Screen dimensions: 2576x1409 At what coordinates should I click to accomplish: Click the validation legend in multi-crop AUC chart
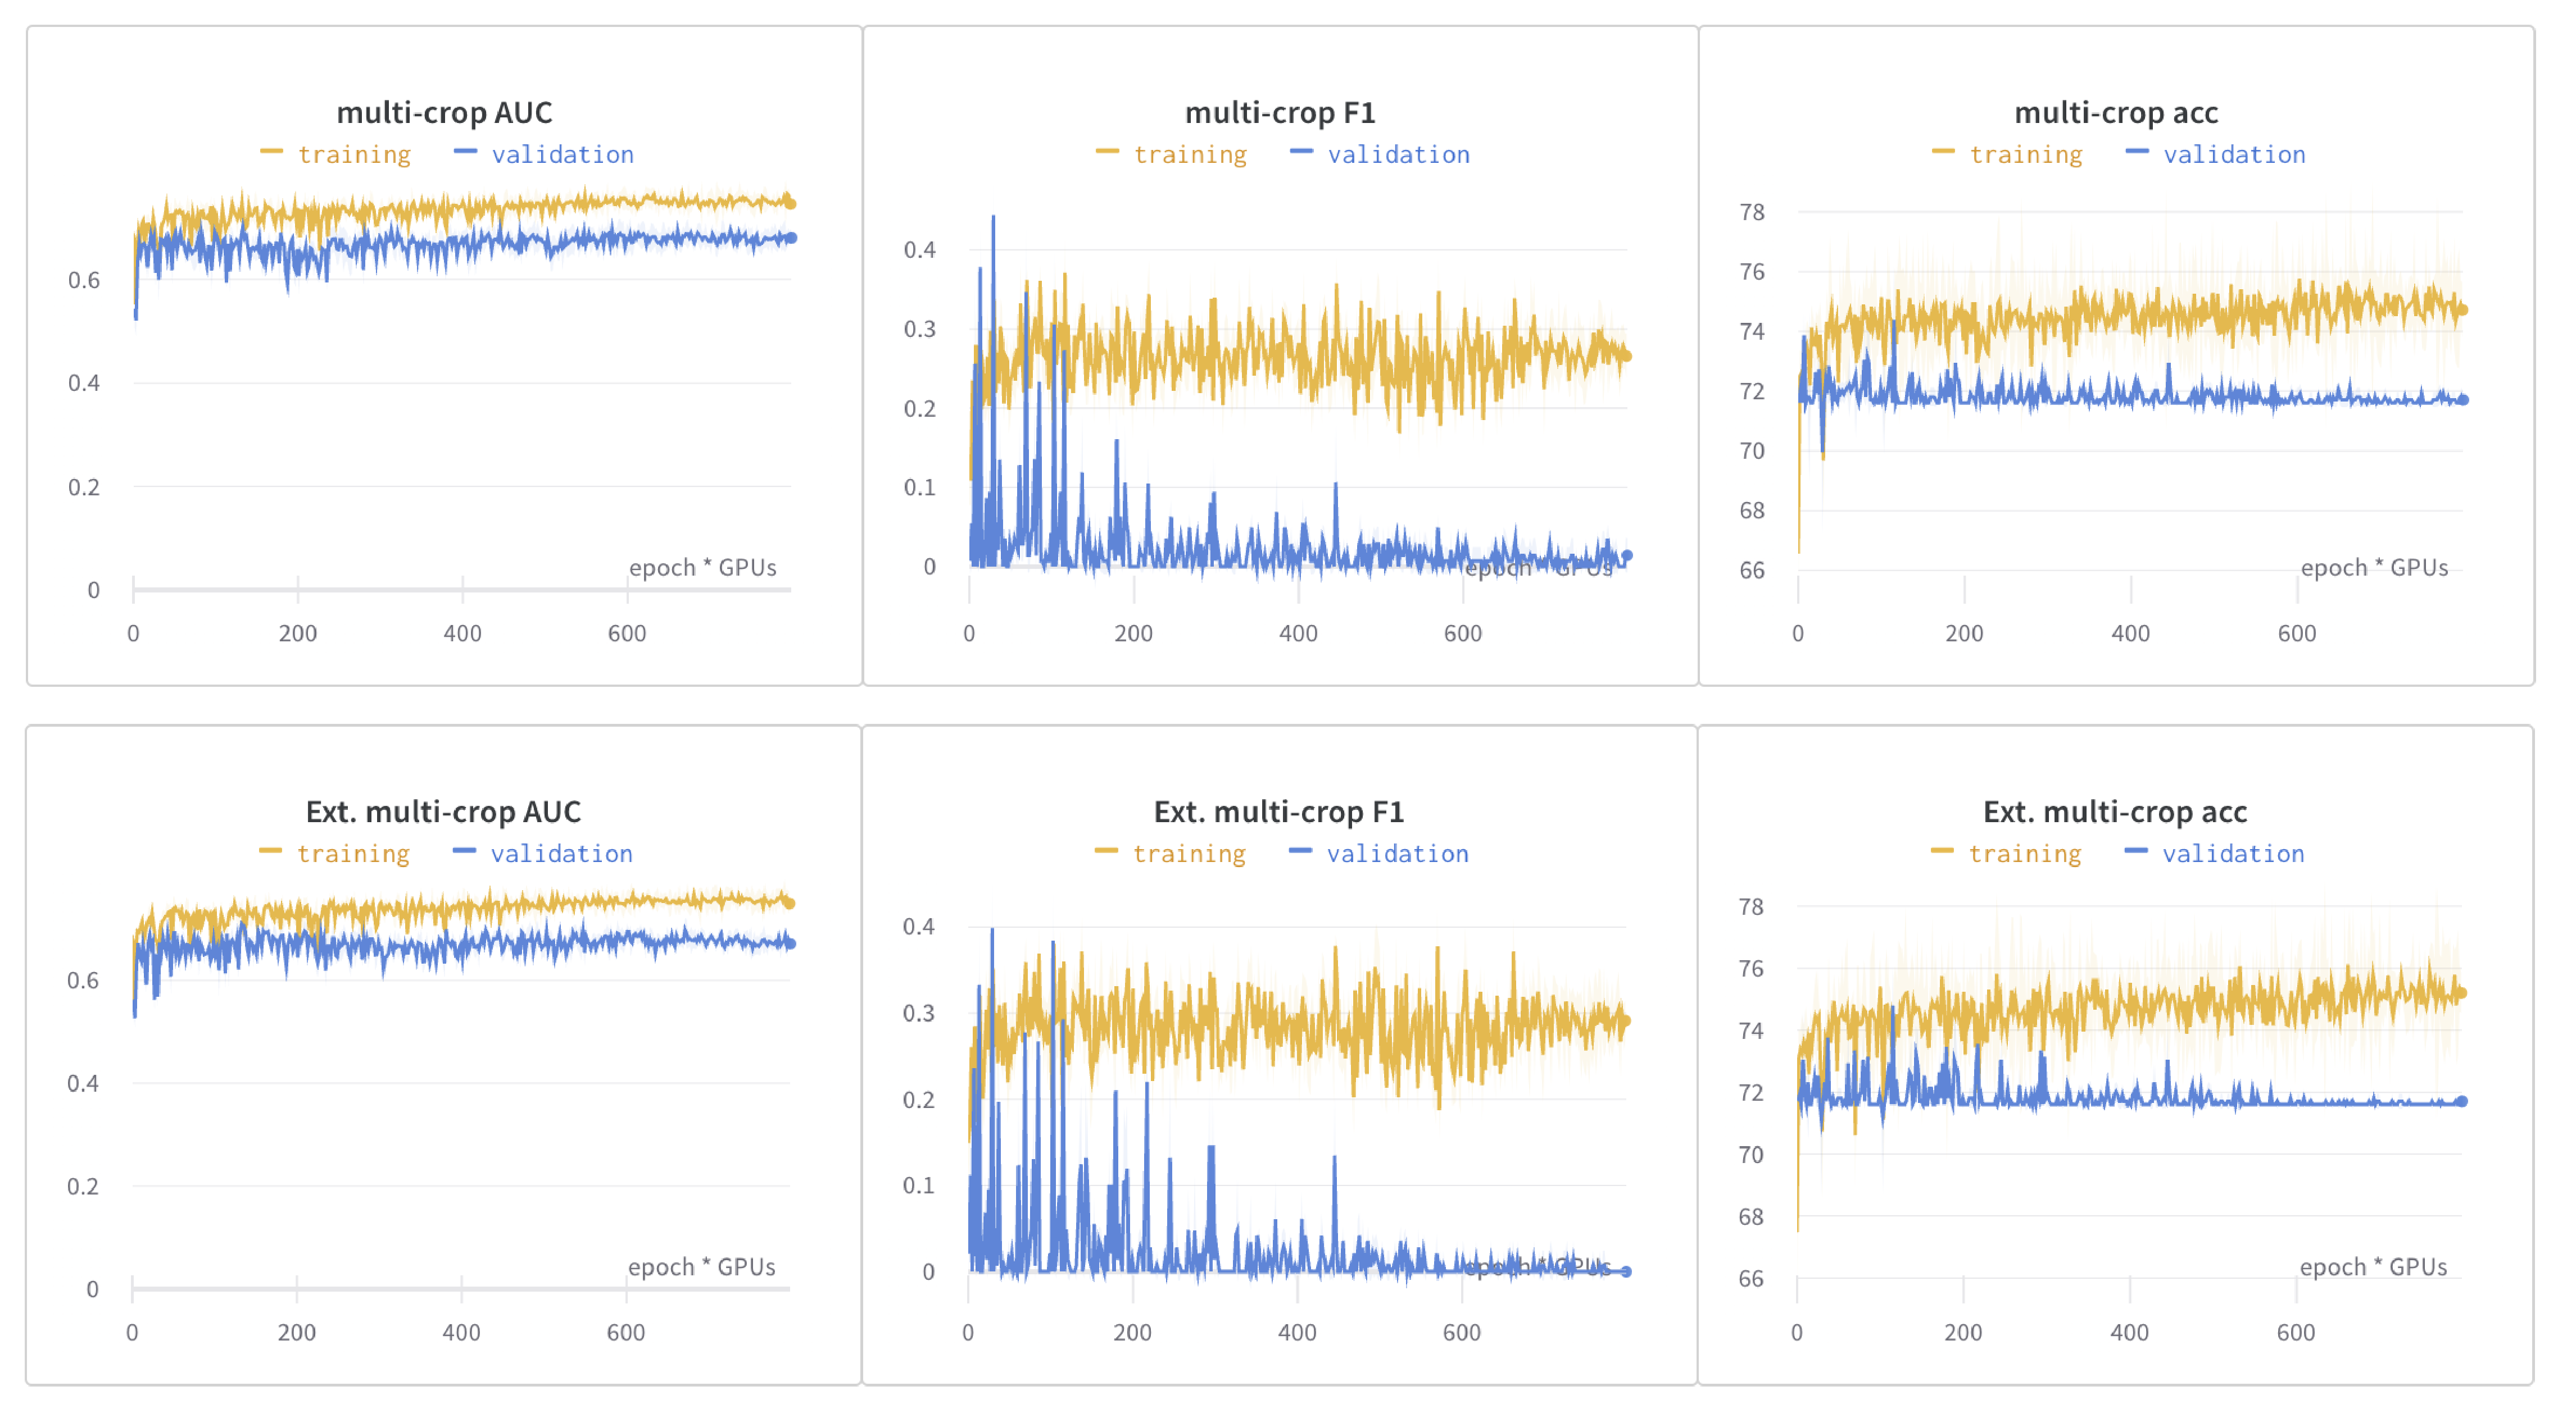click(x=544, y=154)
